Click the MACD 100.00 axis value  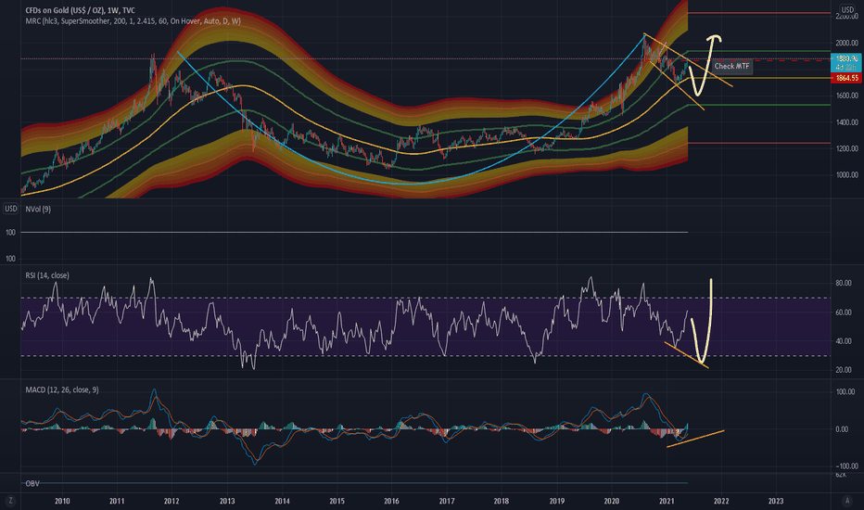[845, 392]
